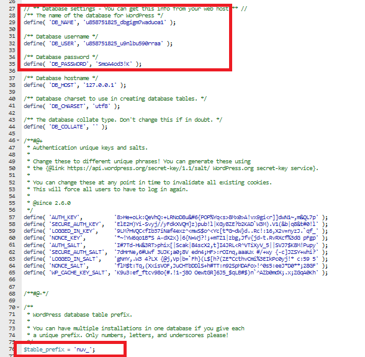This screenshot has width=365, height=357.
Task: Select line number 29 in the gutter
Action: pos(12,22)
